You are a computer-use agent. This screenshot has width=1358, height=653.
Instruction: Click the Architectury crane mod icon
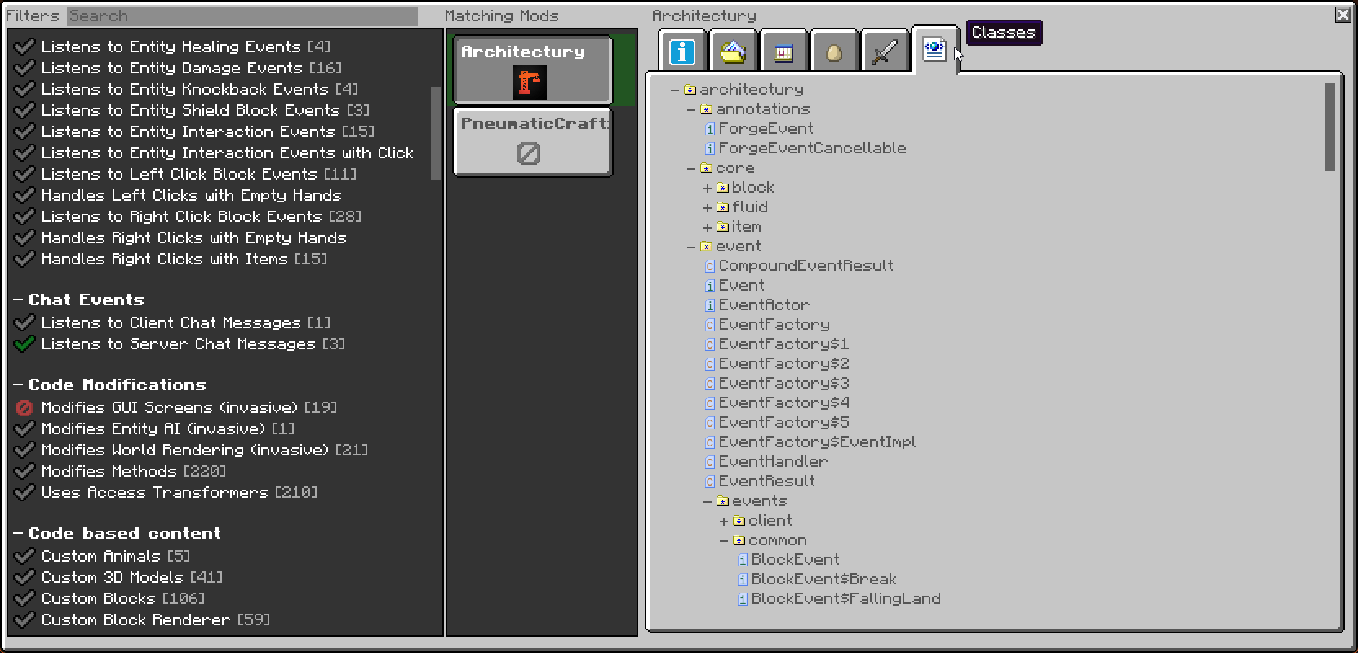pos(529,82)
